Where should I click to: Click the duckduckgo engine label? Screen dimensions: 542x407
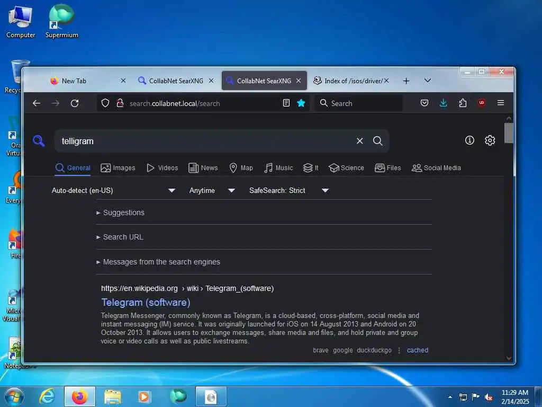pyautogui.click(x=374, y=350)
